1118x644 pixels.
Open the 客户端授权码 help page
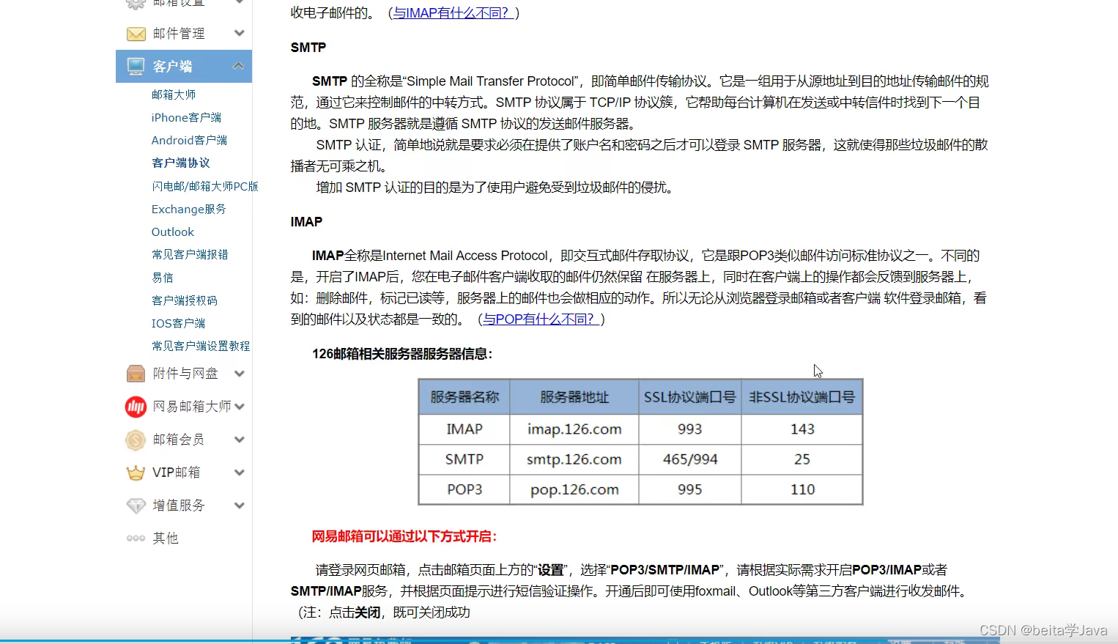pos(185,300)
